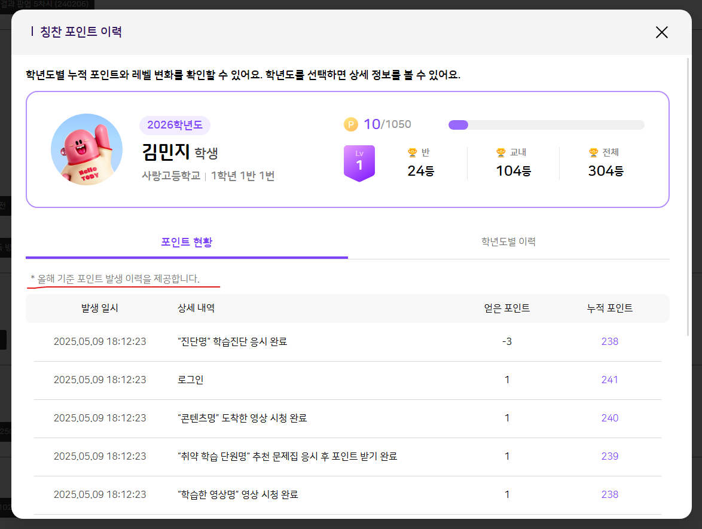
Task: Select the 포인트 현황 tab
Action: 187,241
